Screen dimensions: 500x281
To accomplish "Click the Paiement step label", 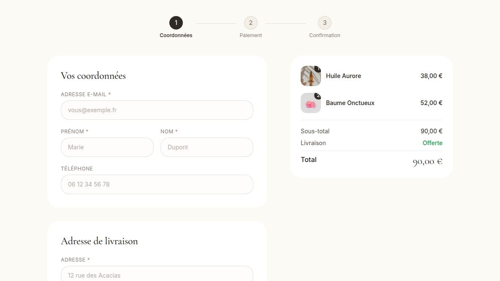I will point(251,35).
